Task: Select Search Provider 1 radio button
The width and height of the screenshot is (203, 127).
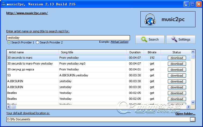Action: tap(9, 42)
